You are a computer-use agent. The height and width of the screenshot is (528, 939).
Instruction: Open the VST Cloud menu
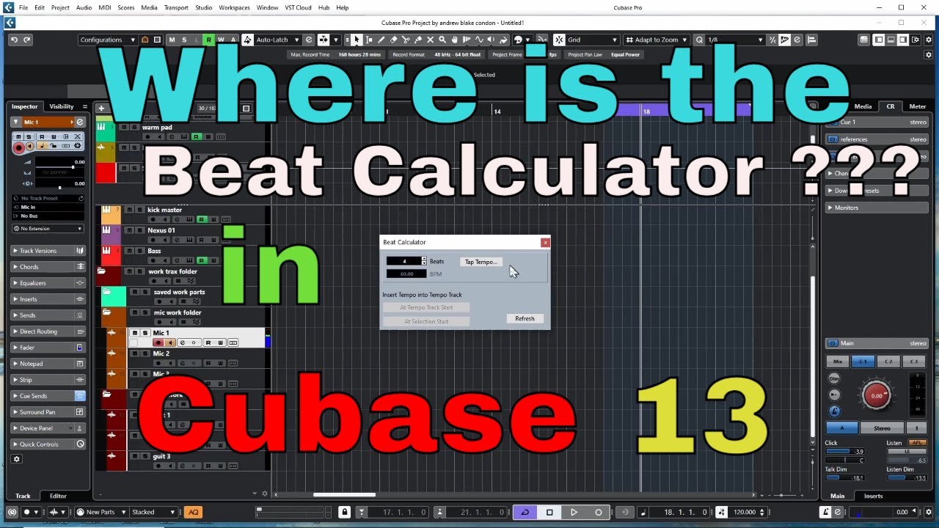(299, 7)
